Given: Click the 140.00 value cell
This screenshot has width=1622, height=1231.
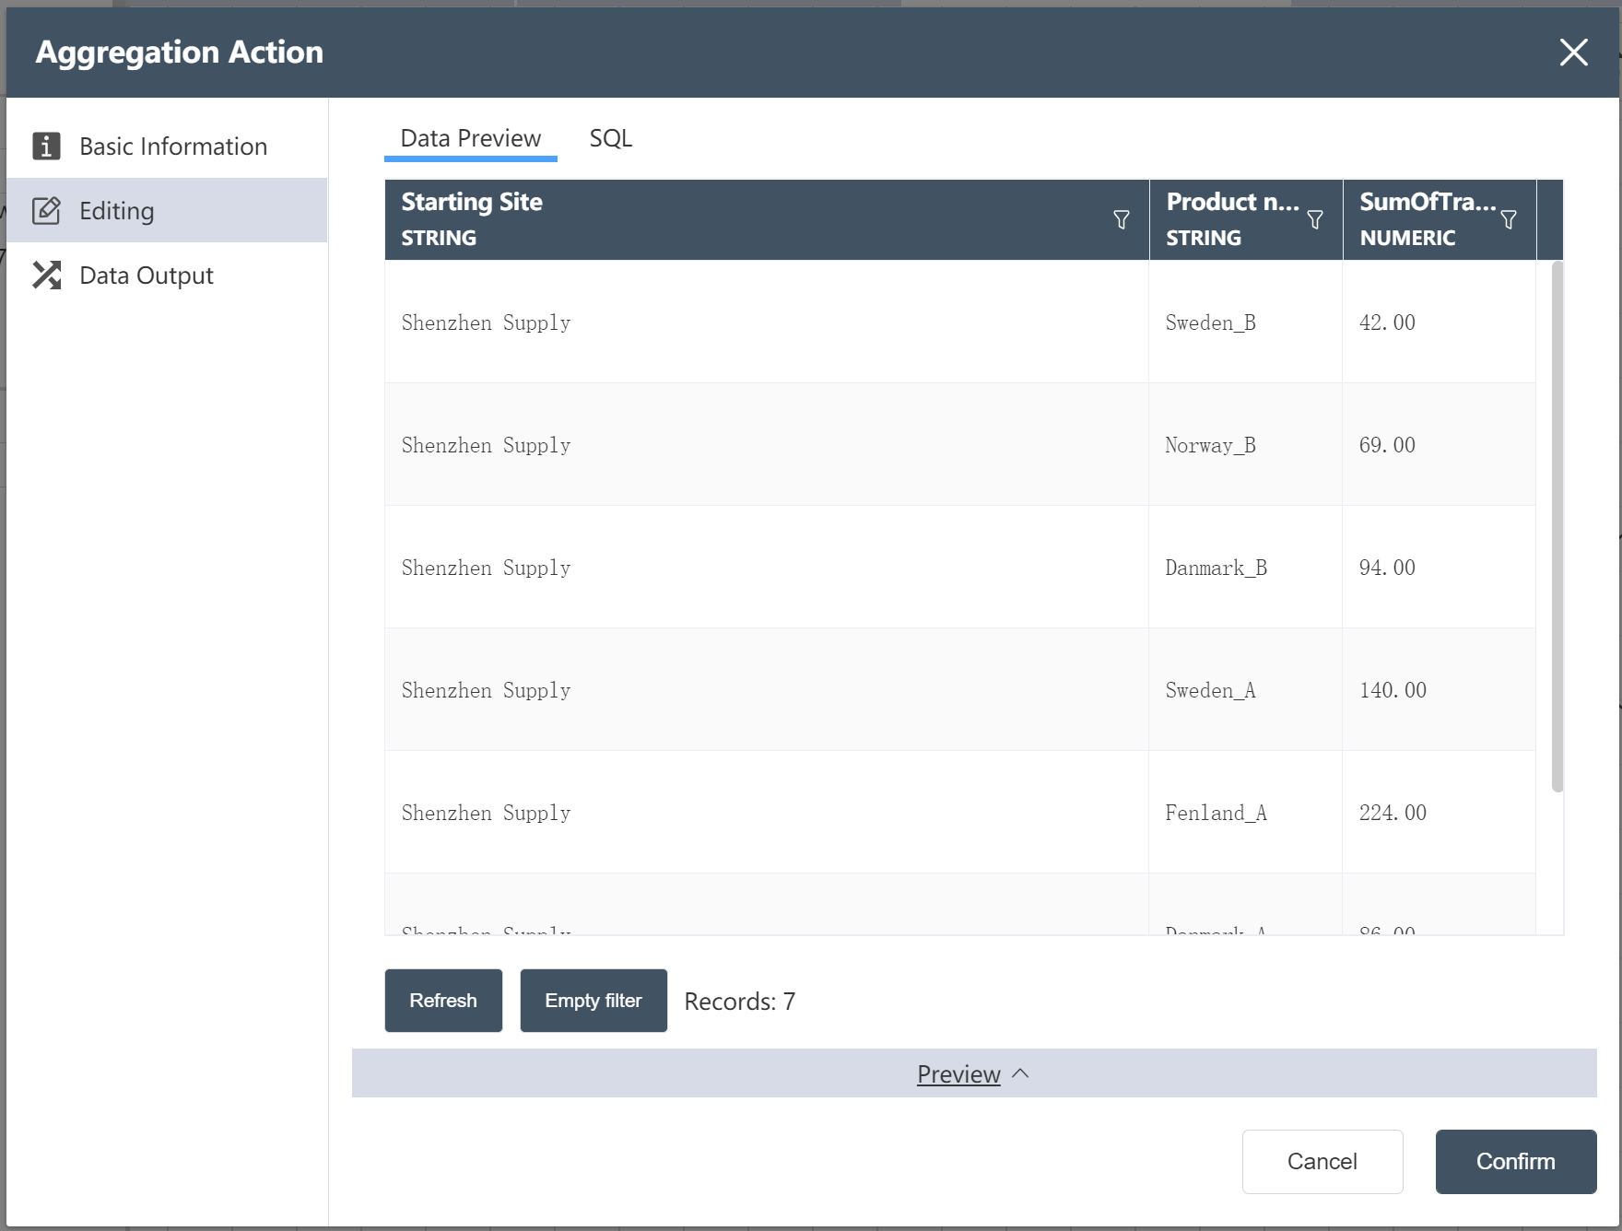Looking at the screenshot, I should (1440, 689).
